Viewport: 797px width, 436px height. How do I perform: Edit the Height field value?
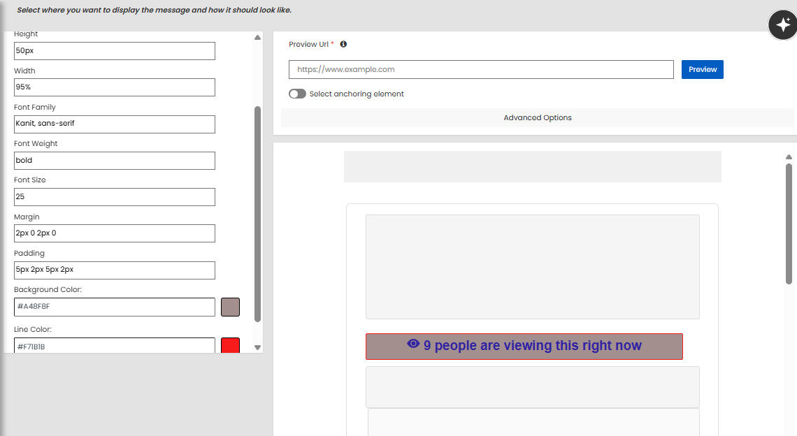pos(114,51)
